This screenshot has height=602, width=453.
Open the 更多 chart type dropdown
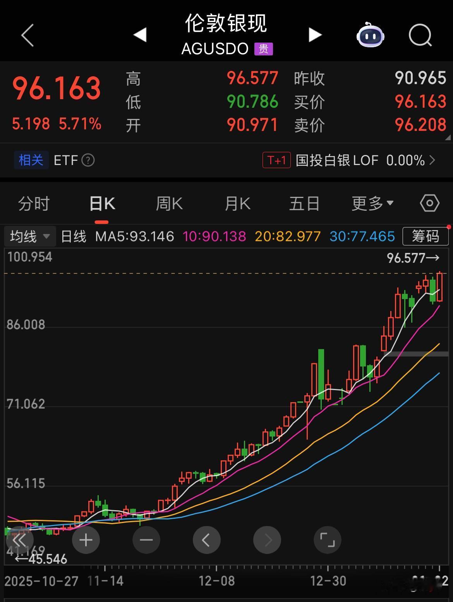[372, 203]
